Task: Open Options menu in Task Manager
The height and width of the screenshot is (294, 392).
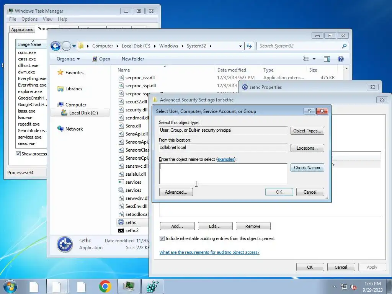Action: pyautogui.click(x=29, y=19)
